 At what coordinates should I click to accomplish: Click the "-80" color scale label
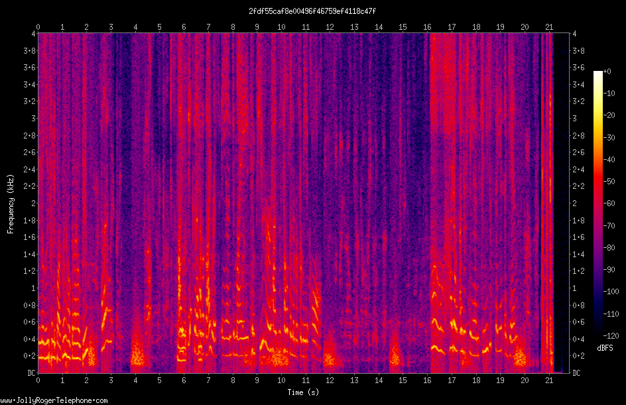(x=609, y=248)
